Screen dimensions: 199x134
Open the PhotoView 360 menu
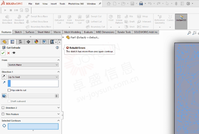[76, 4]
